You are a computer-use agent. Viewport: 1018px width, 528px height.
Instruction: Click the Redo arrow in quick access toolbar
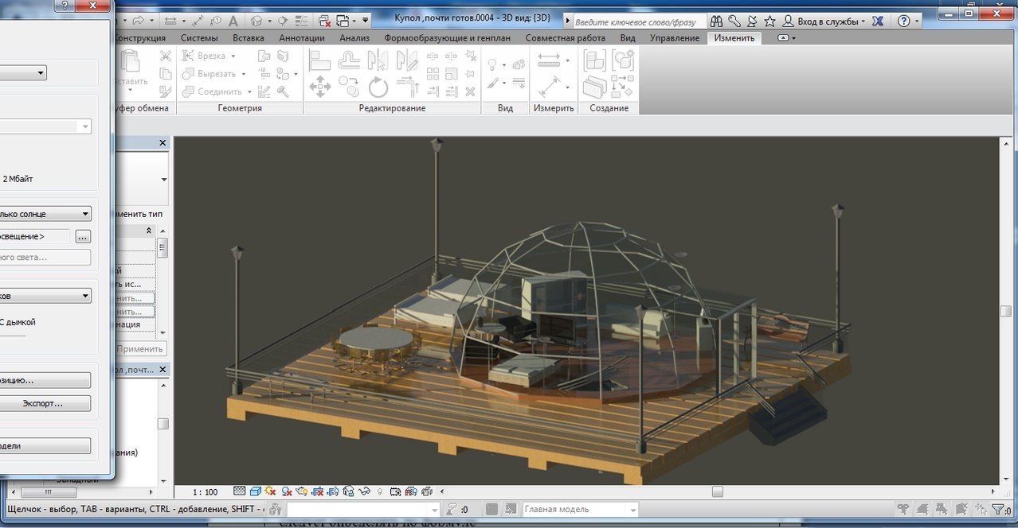click(138, 21)
